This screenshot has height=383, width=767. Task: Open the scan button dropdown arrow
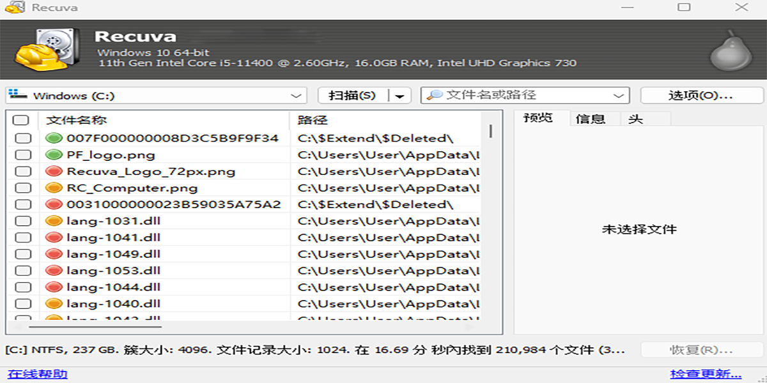pyautogui.click(x=399, y=96)
